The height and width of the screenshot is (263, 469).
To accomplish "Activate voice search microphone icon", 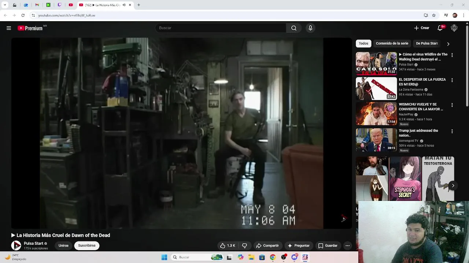I will (x=310, y=28).
